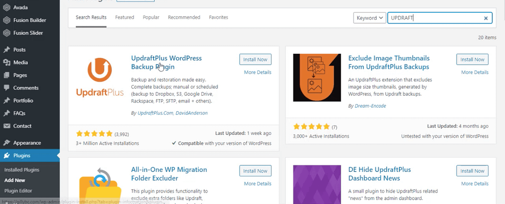
Task: Install UpdraftPlus WordPress Backup Plugin now
Action: click(255, 59)
